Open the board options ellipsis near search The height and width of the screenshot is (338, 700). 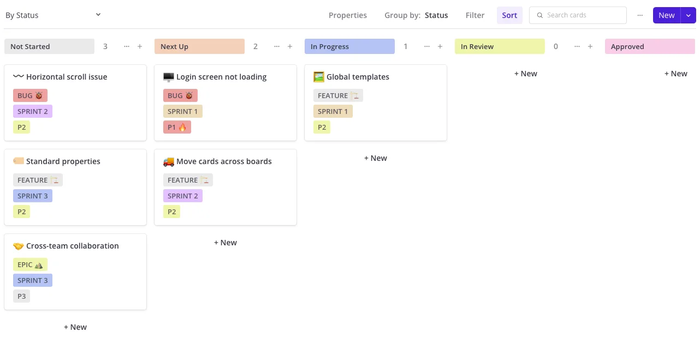(x=640, y=15)
